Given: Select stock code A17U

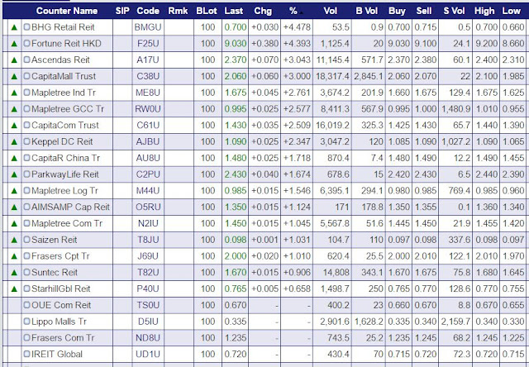Looking at the screenshot, I should (148, 60).
